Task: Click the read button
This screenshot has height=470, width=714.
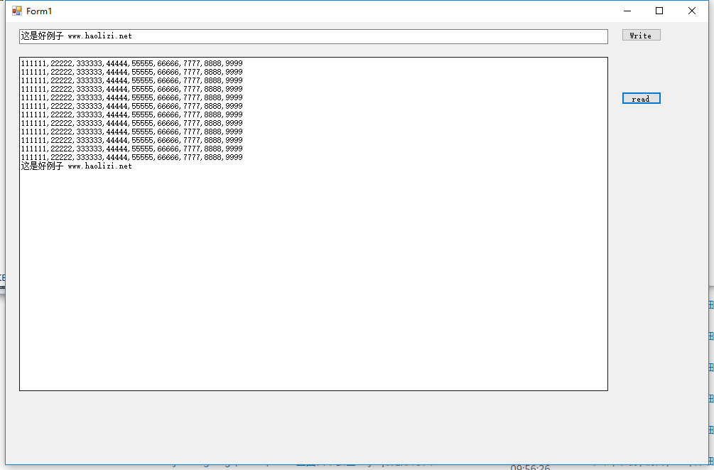Action: tap(641, 98)
